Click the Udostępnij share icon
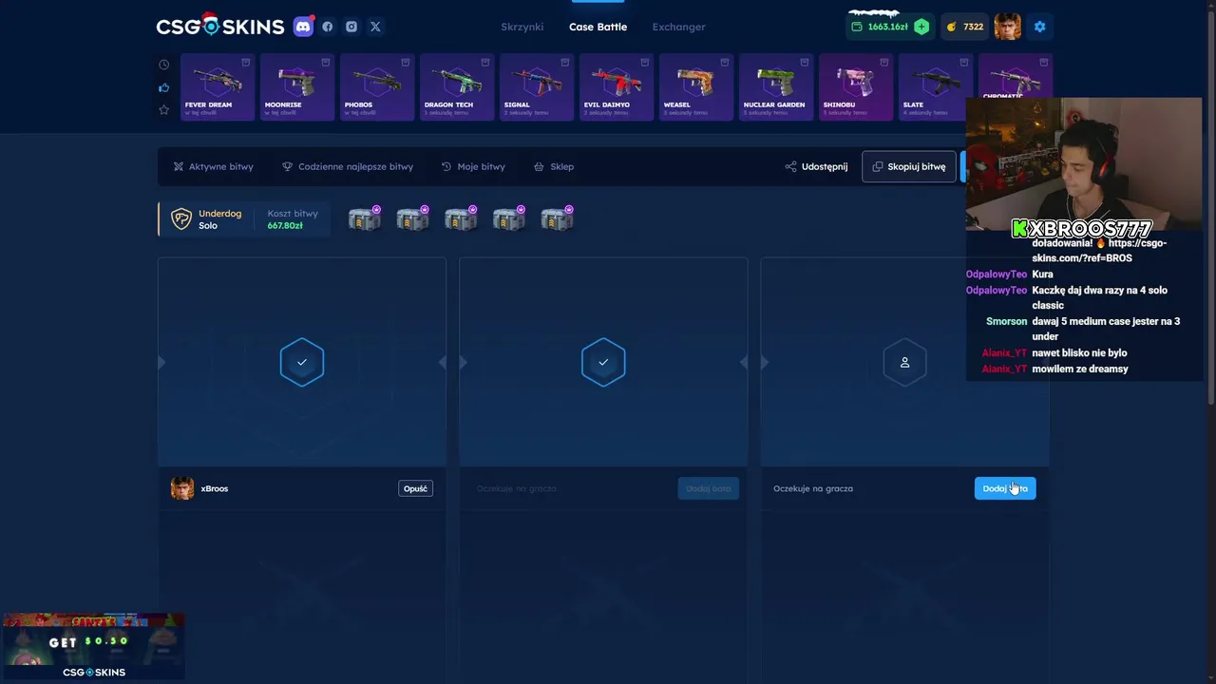The width and height of the screenshot is (1216, 684). [790, 166]
